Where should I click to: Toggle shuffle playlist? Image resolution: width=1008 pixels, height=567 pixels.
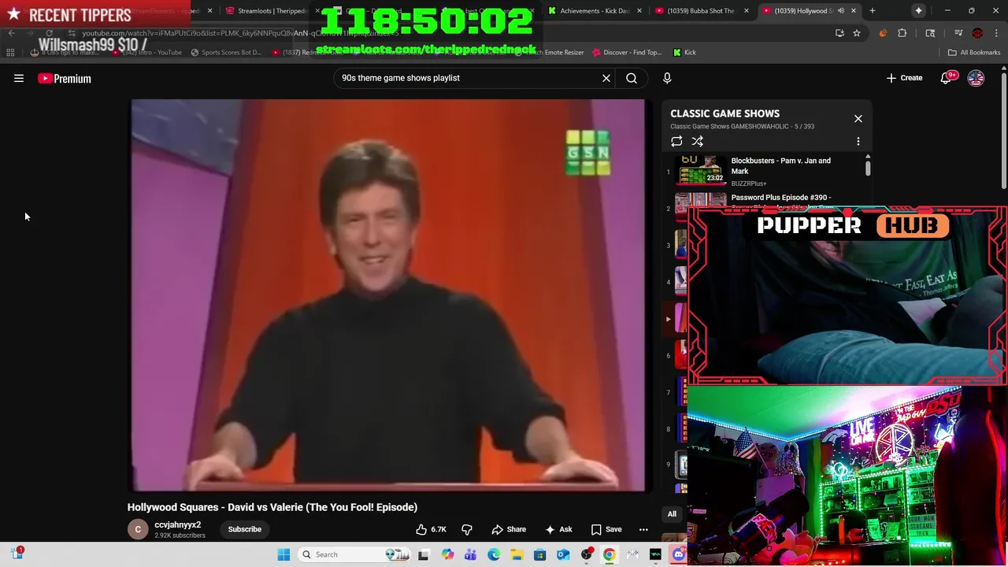(x=698, y=141)
